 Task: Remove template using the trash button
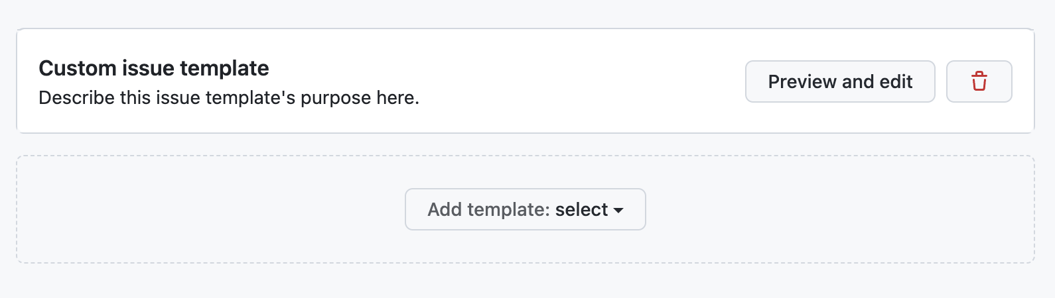pos(979,81)
